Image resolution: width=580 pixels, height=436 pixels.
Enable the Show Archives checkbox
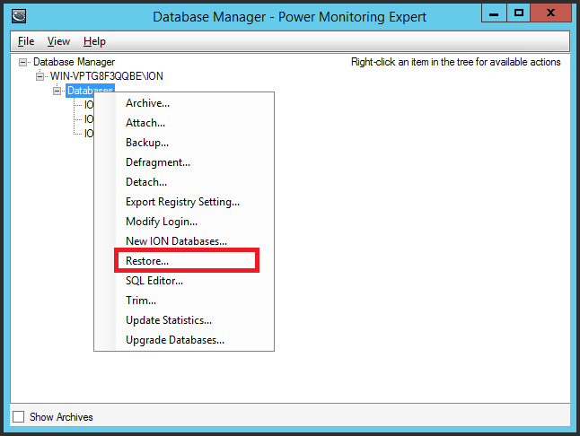click(x=18, y=417)
